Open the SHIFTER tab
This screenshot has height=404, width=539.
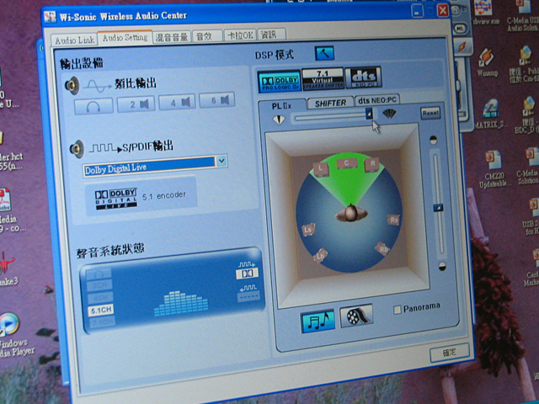point(330,103)
